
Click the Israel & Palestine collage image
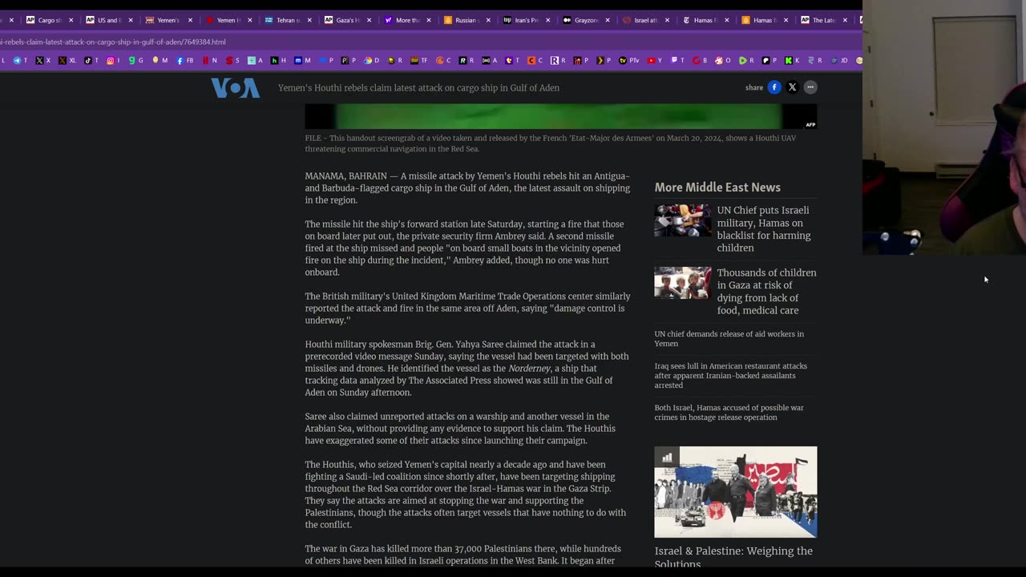tap(735, 492)
